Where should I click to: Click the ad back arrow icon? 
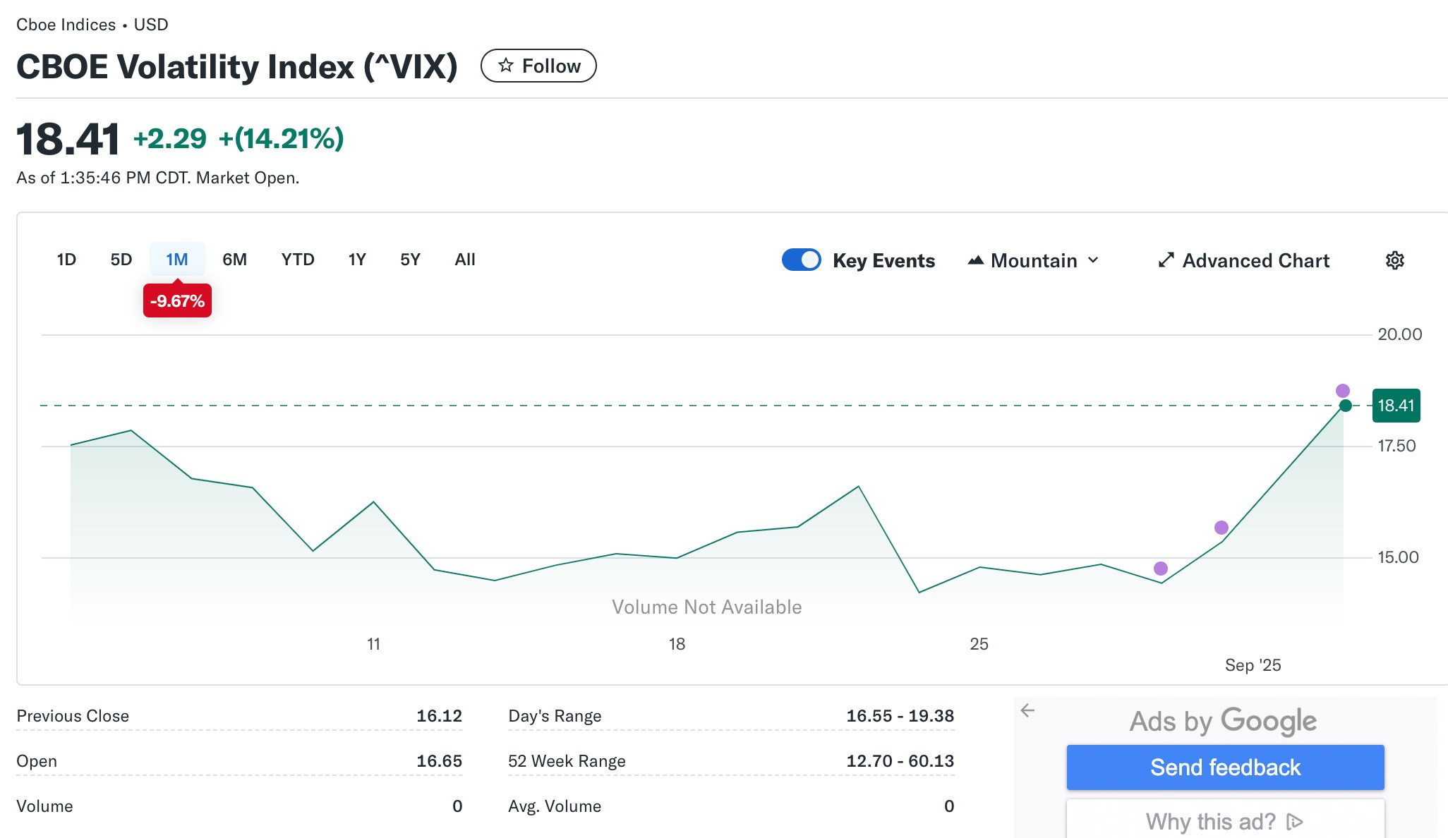click(x=1027, y=710)
